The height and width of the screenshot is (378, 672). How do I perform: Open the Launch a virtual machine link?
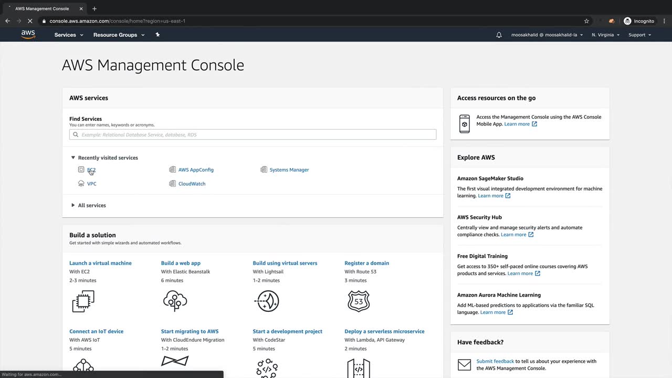tap(100, 263)
